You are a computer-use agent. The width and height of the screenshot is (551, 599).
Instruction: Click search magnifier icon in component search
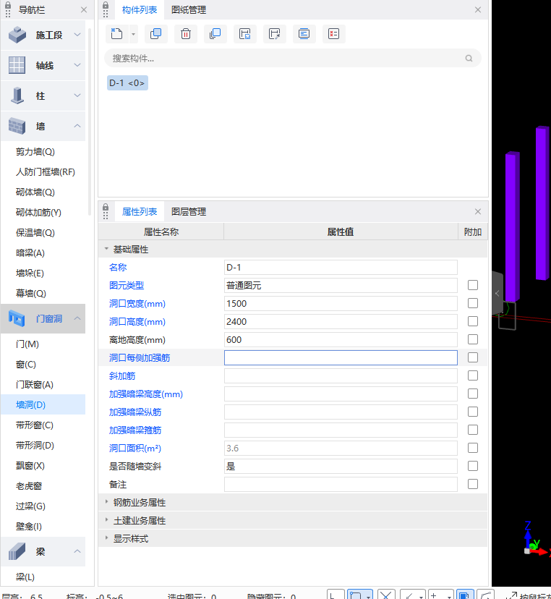click(x=469, y=59)
